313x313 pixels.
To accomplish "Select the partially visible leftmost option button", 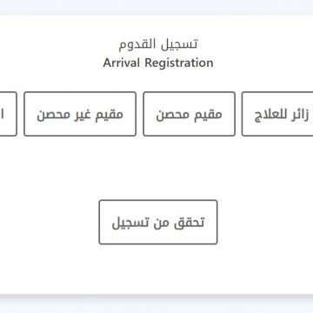I will click(x=8, y=114).
